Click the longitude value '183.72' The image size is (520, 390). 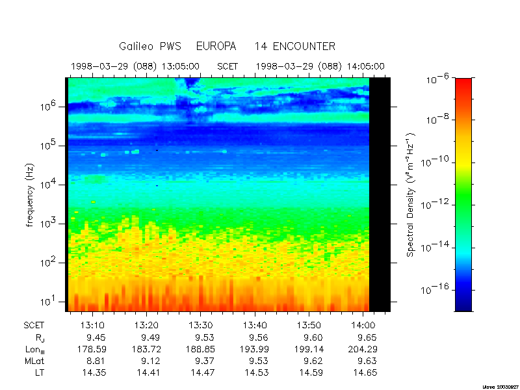coord(146,349)
